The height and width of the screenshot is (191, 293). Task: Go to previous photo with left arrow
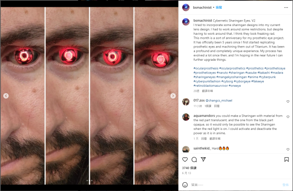tap(6, 95)
